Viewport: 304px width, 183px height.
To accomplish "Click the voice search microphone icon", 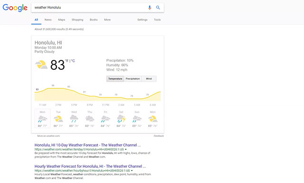I will (150, 8).
